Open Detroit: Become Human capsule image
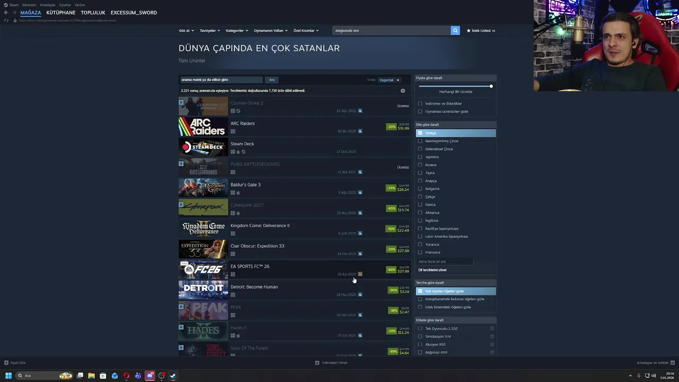The image size is (679, 382). point(203,290)
